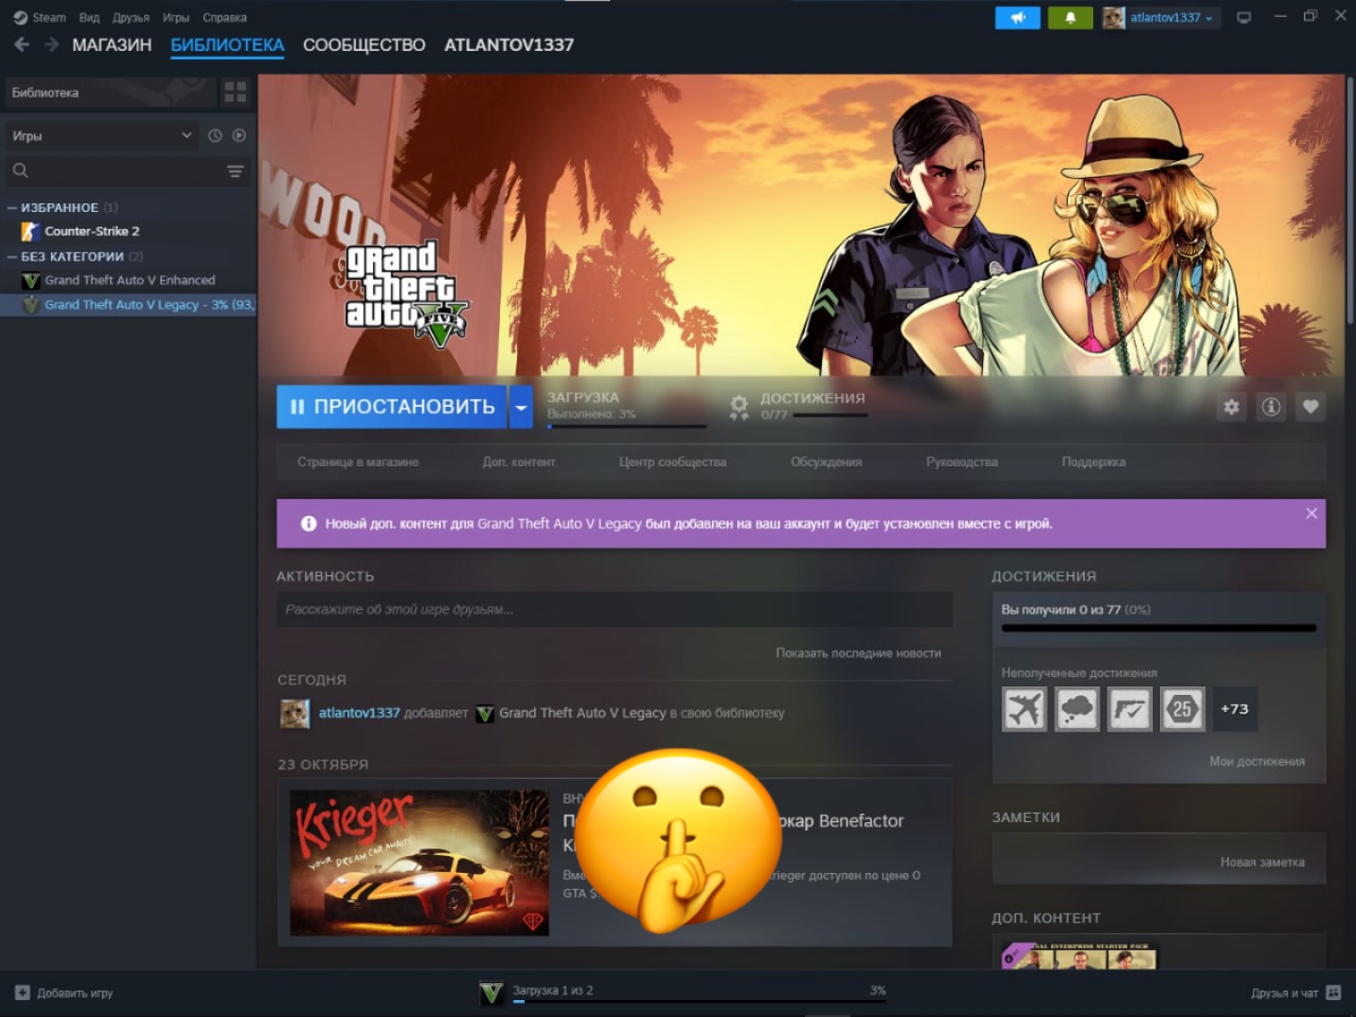
Task: Go back with the back arrow
Action: (x=22, y=44)
